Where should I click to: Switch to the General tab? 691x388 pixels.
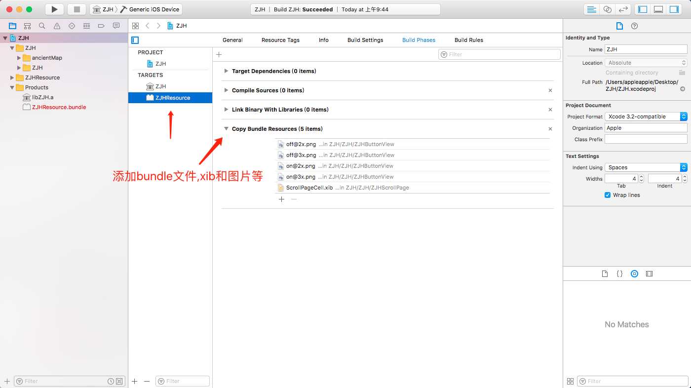[232, 40]
